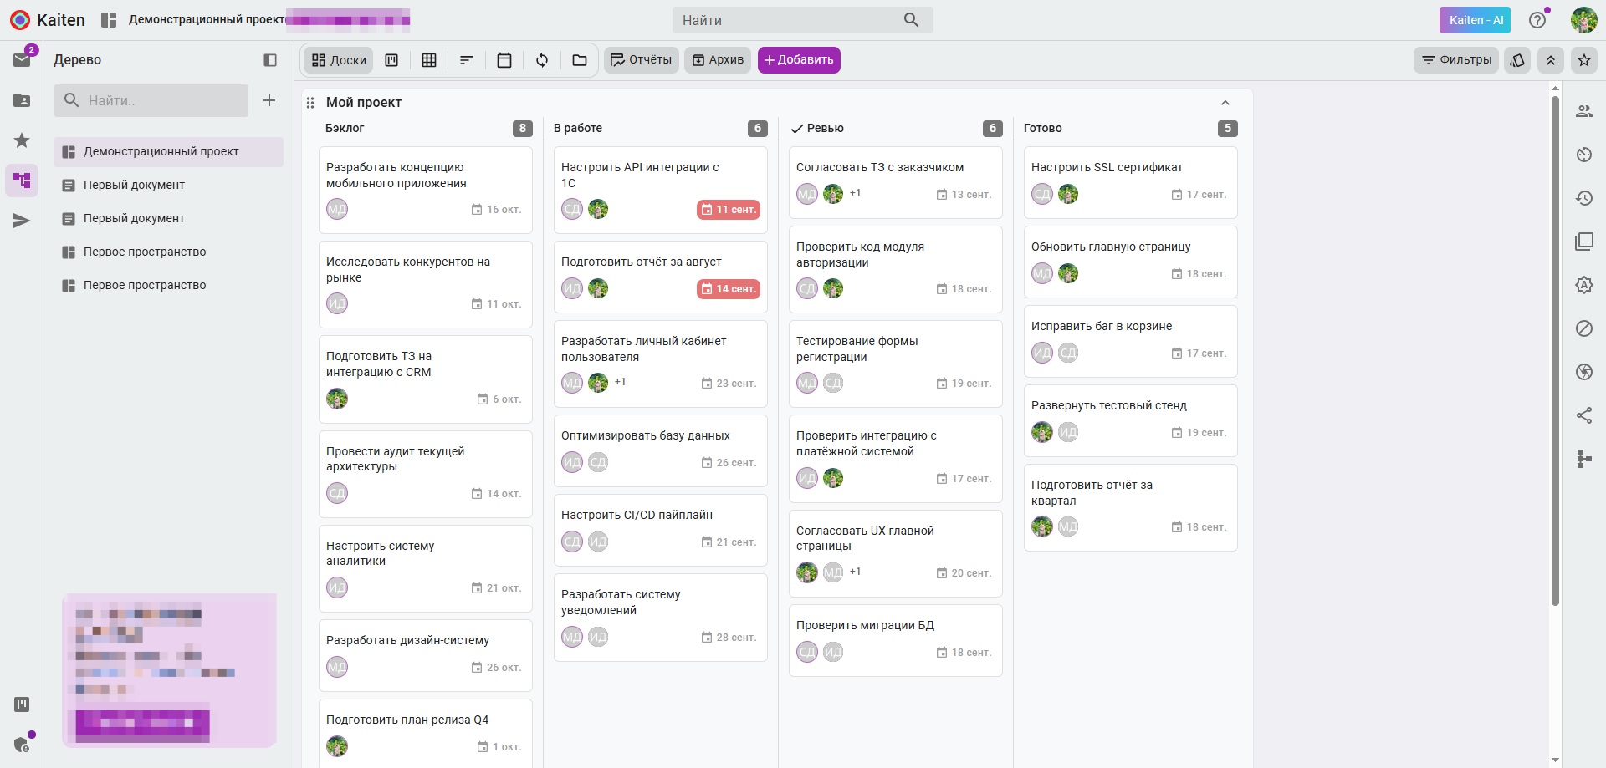Launch the Kaiten - AI button
The height and width of the screenshot is (768, 1606).
[1476, 20]
